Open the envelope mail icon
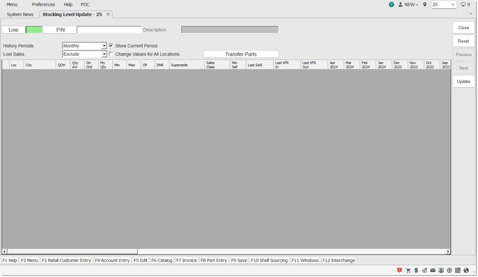 [x=433, y=270]
